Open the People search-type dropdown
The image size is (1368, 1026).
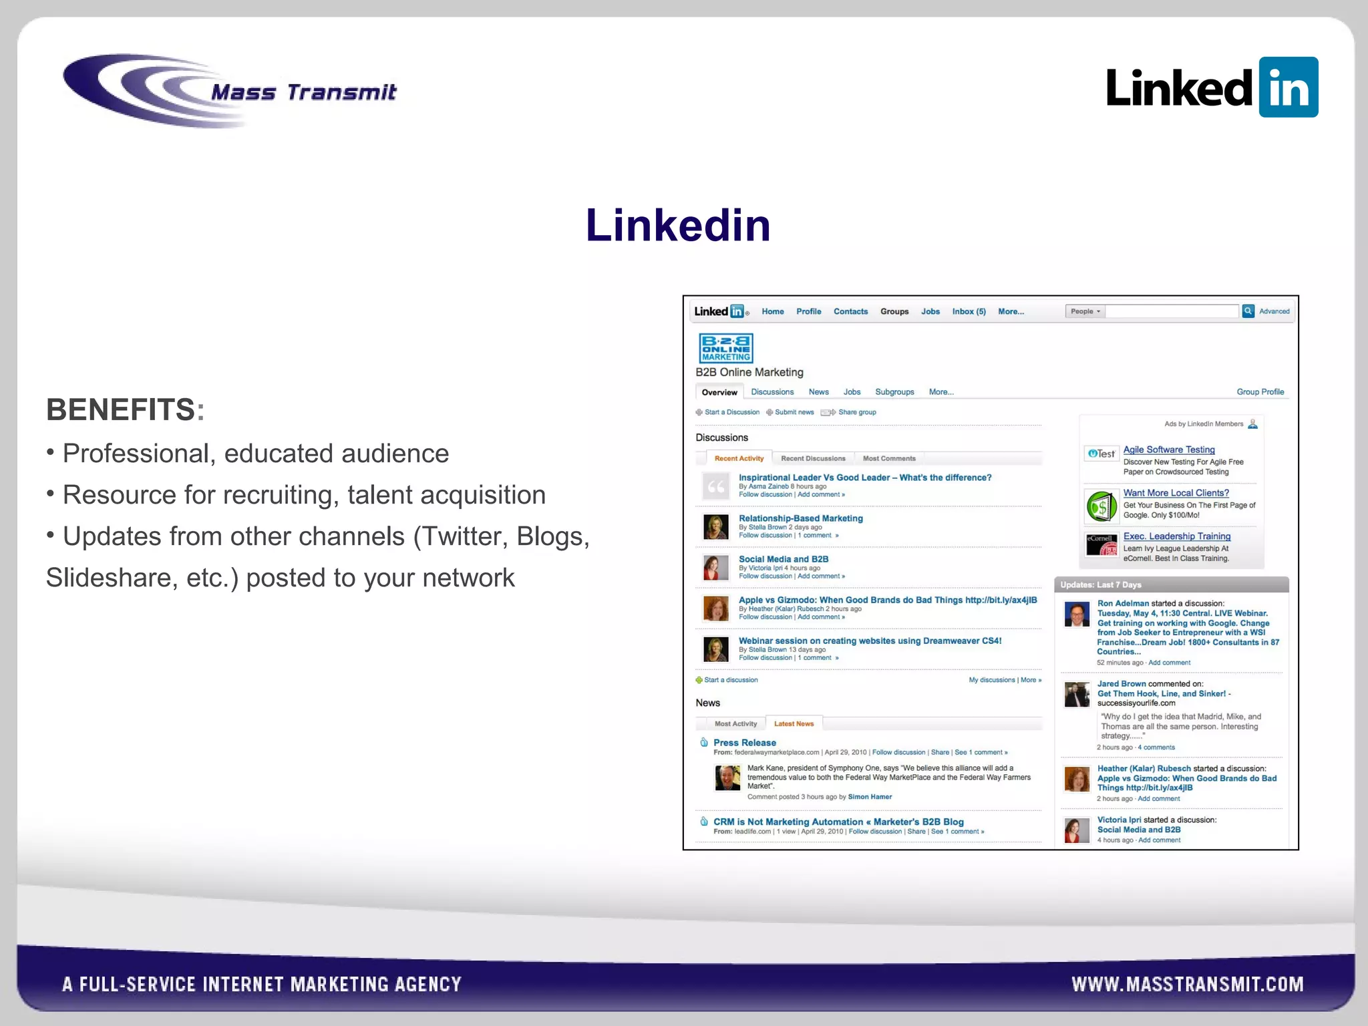pos(1085,311)
